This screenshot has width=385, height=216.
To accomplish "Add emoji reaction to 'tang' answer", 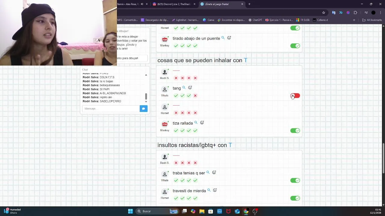I will [190, 88].
